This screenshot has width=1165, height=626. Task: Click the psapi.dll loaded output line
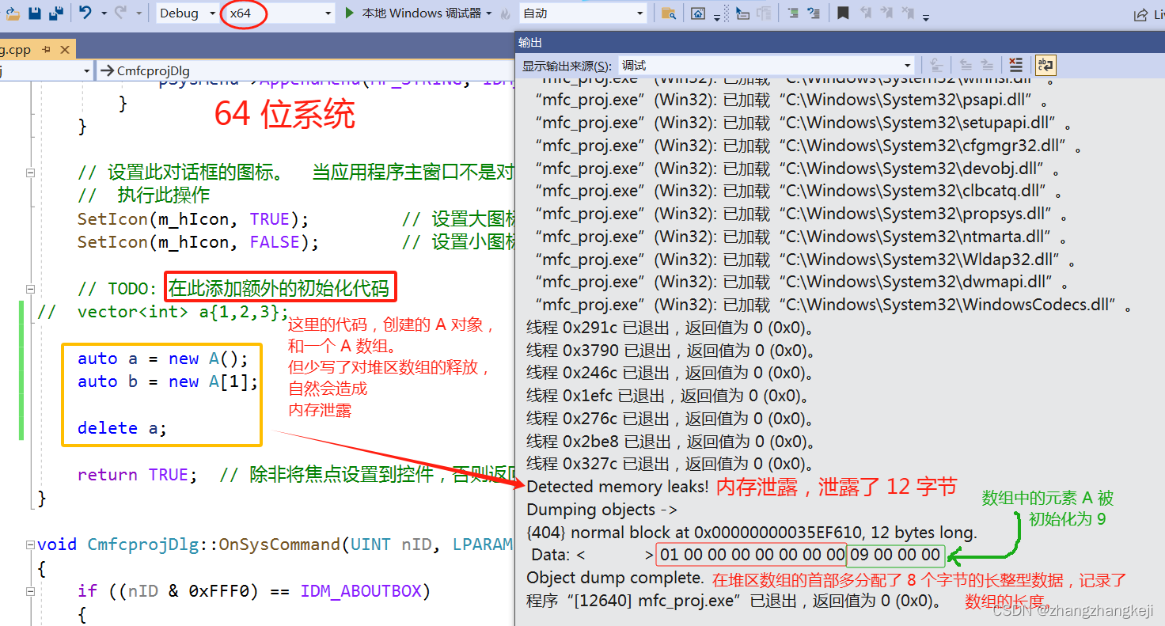pos(791,101)
